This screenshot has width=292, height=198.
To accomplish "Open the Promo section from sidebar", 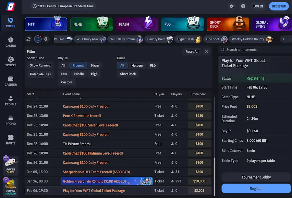I will point(10,120).
